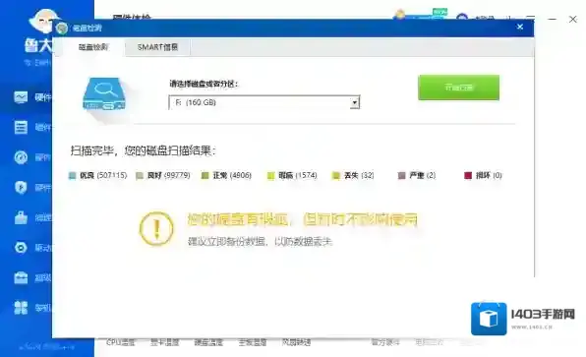This screenshot has height=357, width=586.
Task: Click the partition selection prompt label
Action: click(204, 84)
